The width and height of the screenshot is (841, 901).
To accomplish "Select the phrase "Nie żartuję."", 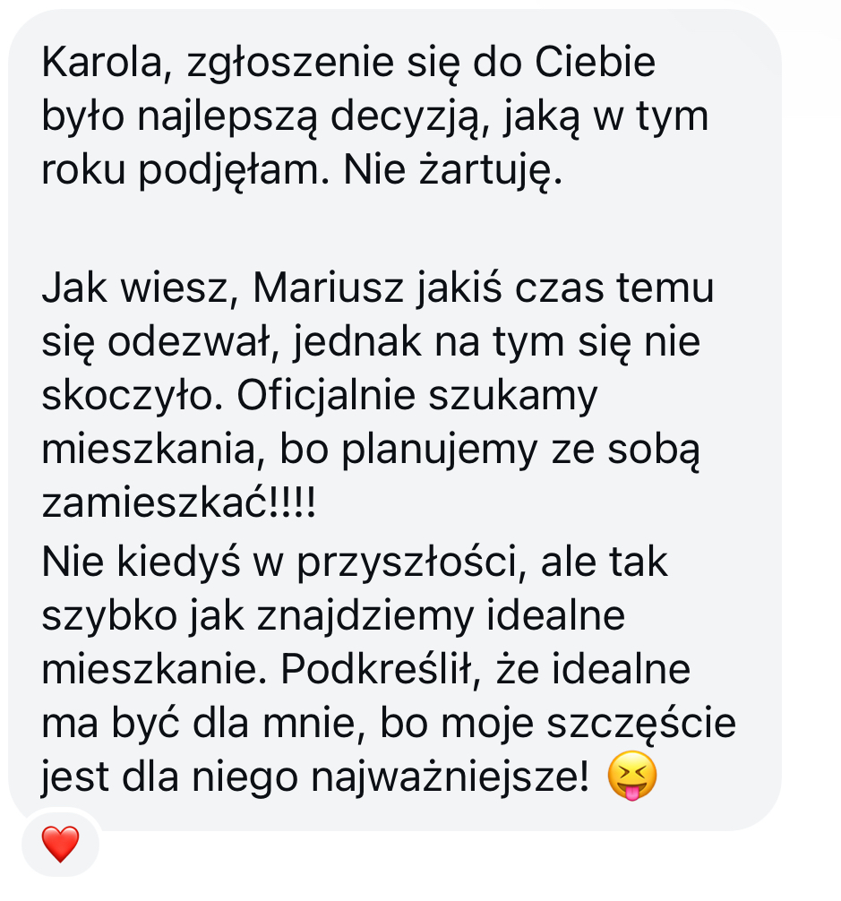I will point(453,171).
